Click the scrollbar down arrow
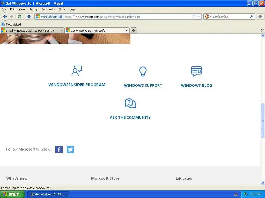The height and width of the screenshot is (198, 265). coord(263,183)
